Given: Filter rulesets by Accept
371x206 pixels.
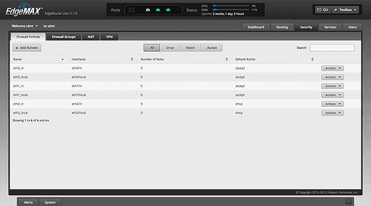Looking at the screenshot, I should pyautogui.click(x=212, y=48).
